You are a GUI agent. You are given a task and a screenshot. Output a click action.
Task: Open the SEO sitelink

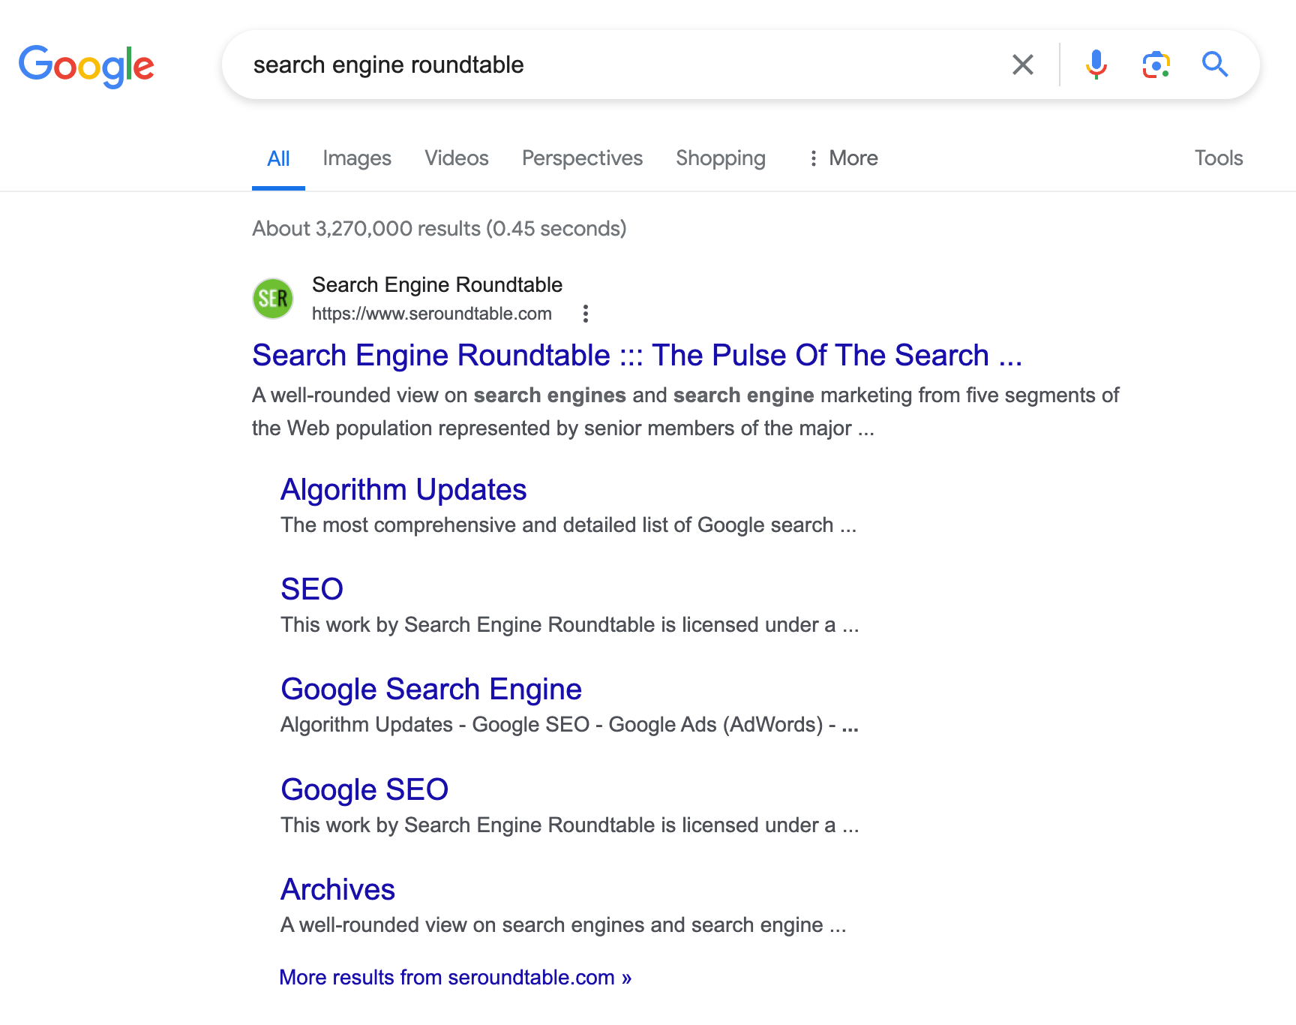coord(312,588)
